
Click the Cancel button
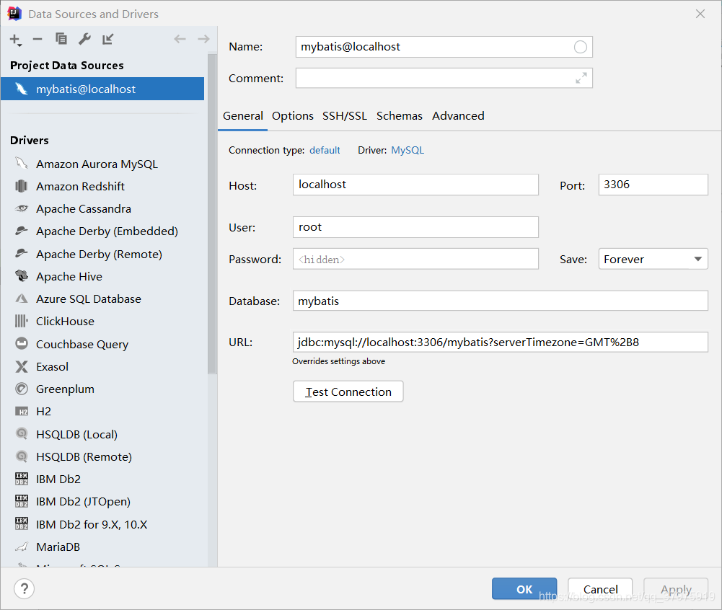point(600,589)
